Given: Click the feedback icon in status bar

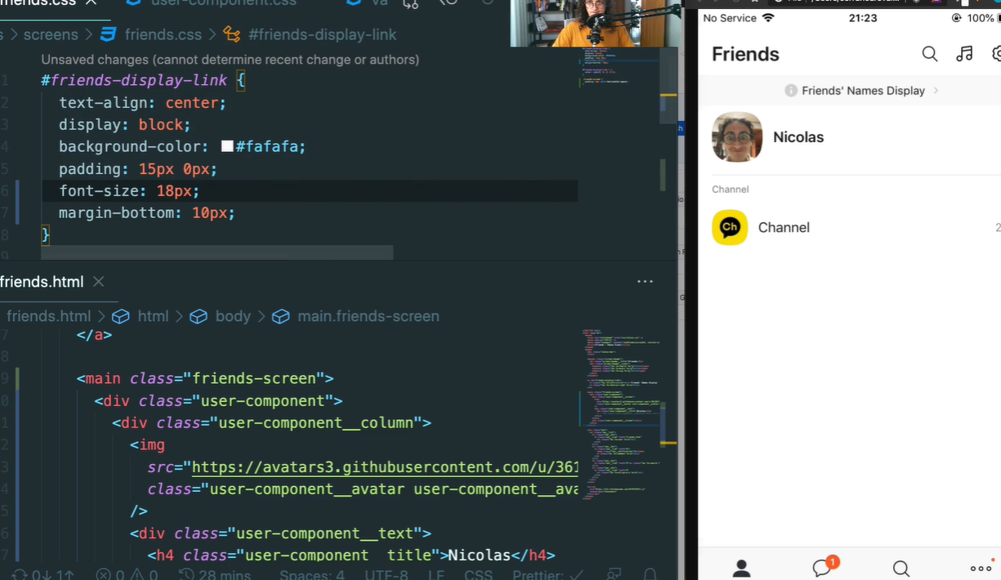Looking at the screenshot, I should tap(614, 574).
